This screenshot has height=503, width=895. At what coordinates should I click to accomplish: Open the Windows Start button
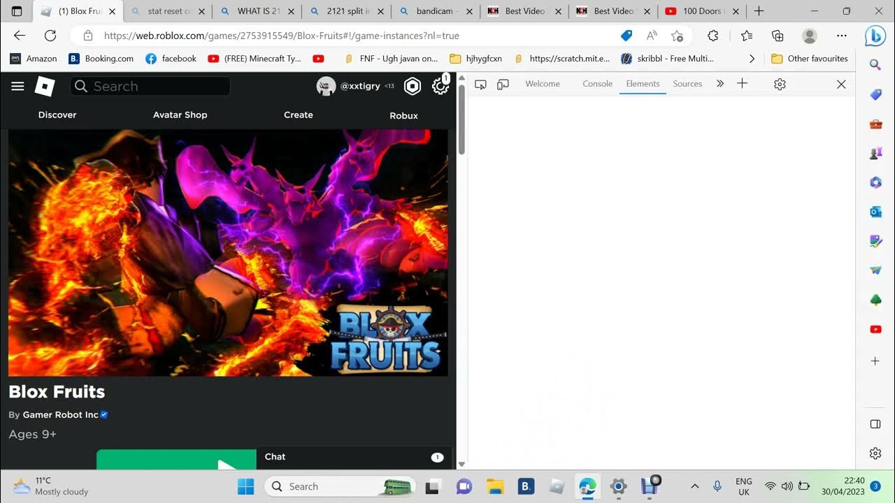pos(245,486)
